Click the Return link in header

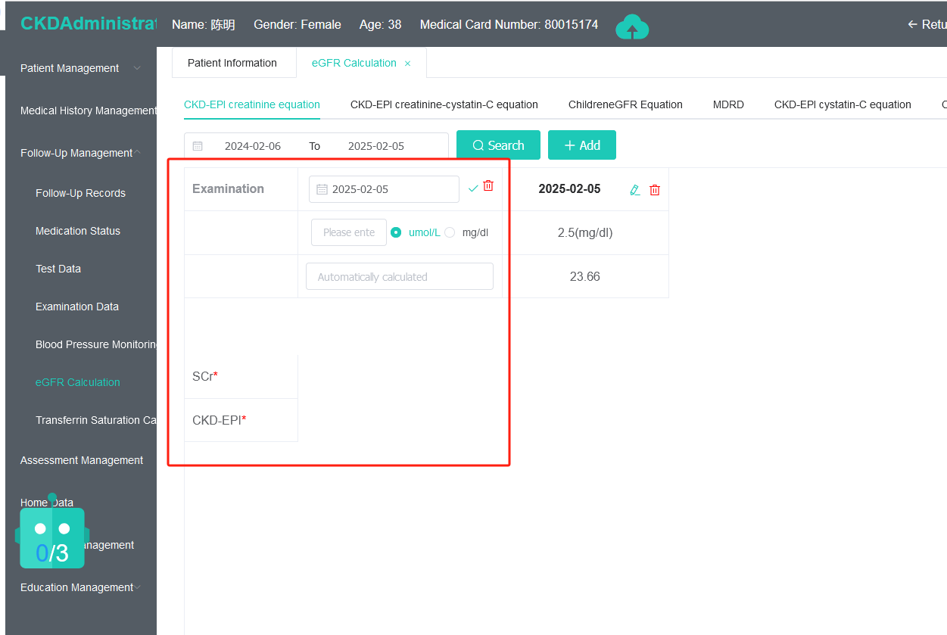click(927, 24)
